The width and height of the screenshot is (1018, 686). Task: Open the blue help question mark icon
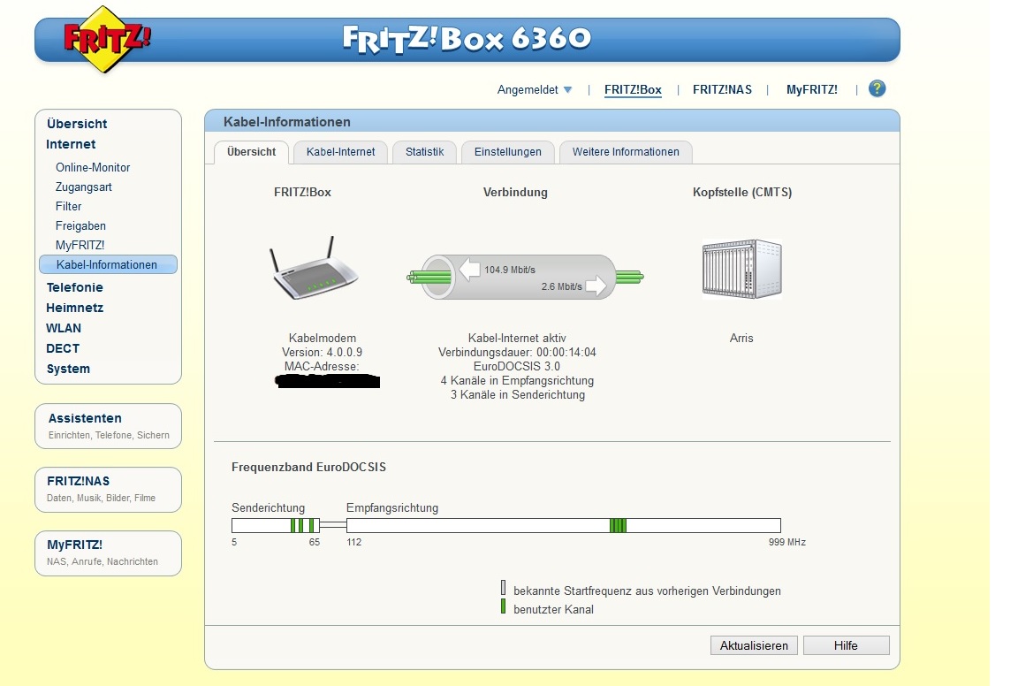[x=877, y=89]
